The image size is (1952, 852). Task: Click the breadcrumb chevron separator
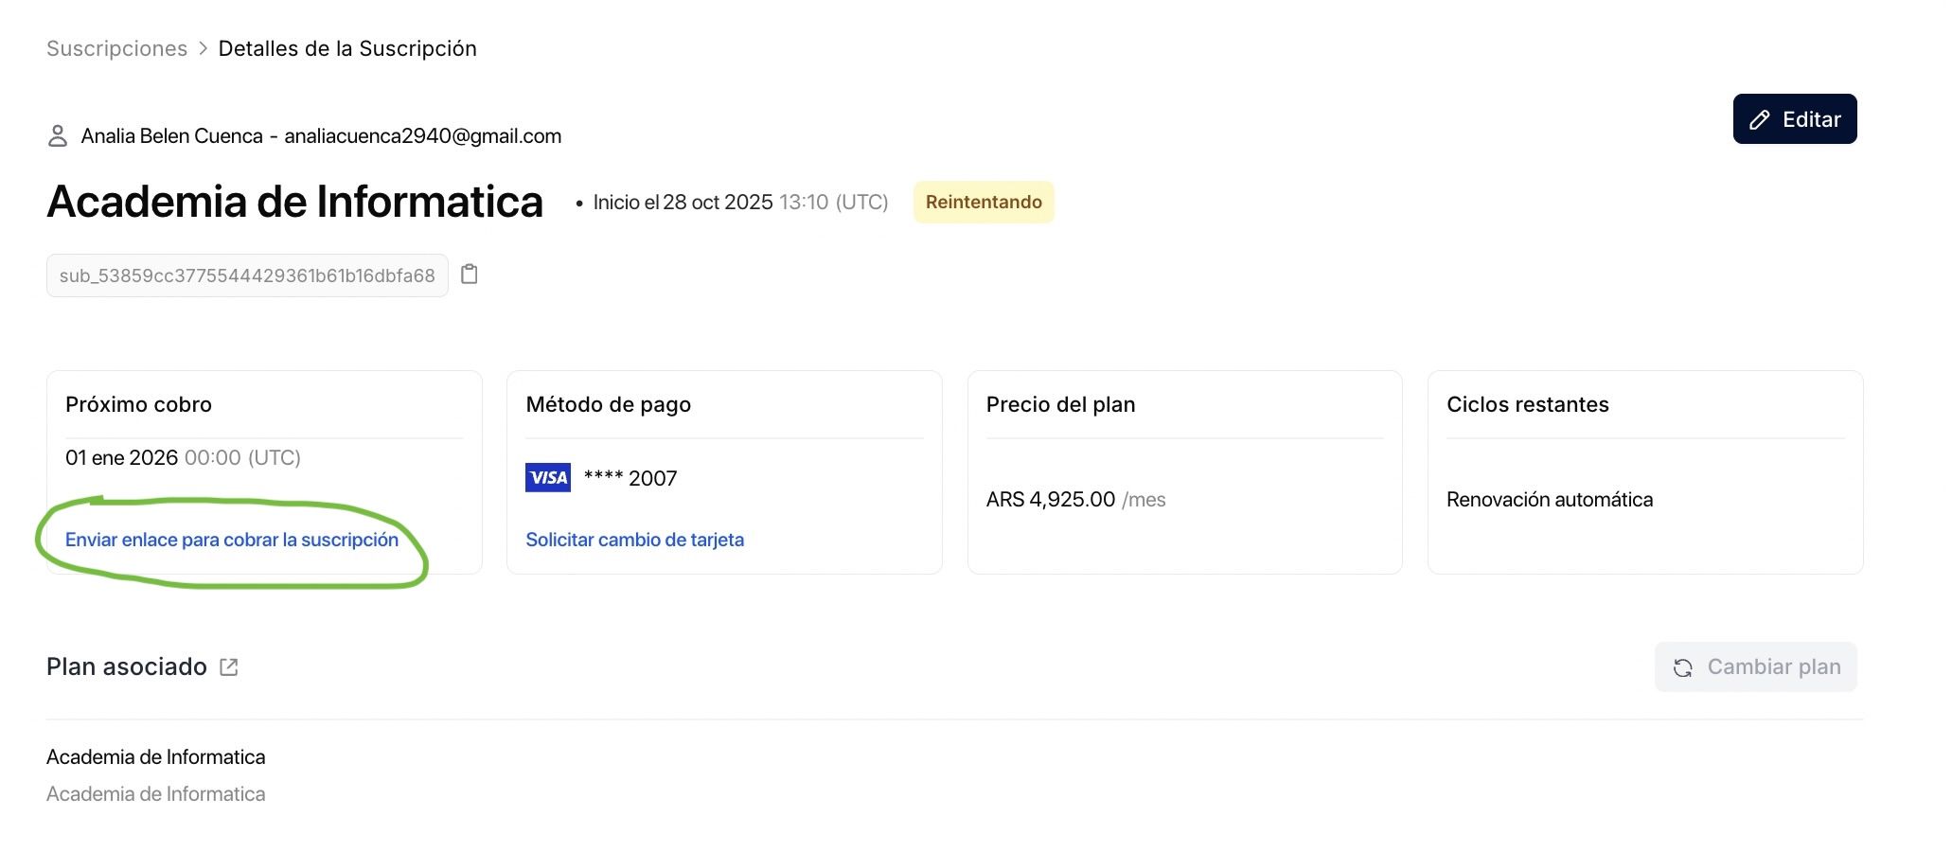(x=203, y=49)
